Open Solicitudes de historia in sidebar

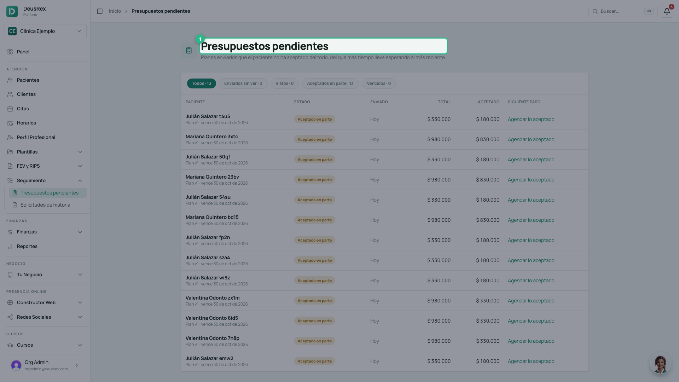[x=48, y=205]
